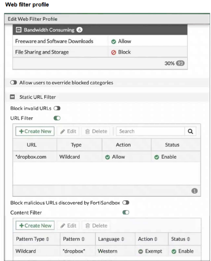Enable the Block invalid URLs switch

(57, 108)
